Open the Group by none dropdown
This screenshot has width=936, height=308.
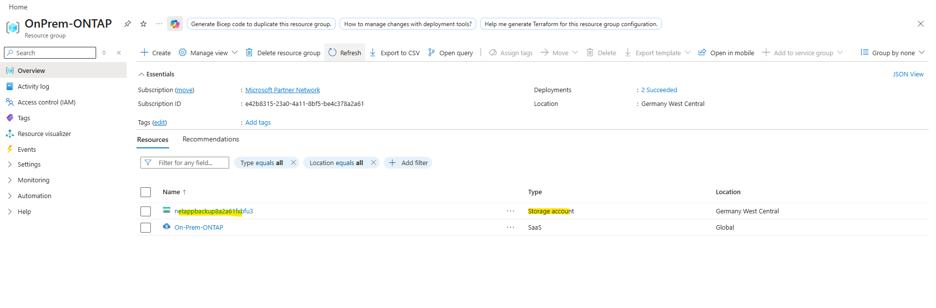coord(893,53)
